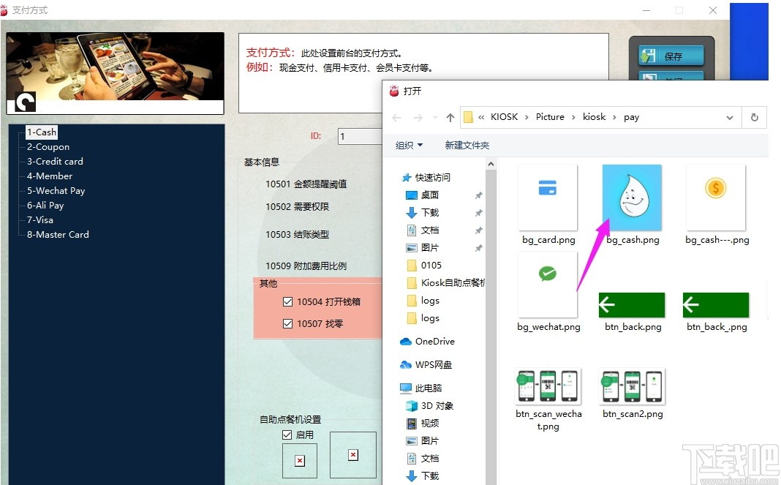Viewport: 781px width, 485px height.
Task: Click the 保存 save button
Action: (x=671, y=55)
